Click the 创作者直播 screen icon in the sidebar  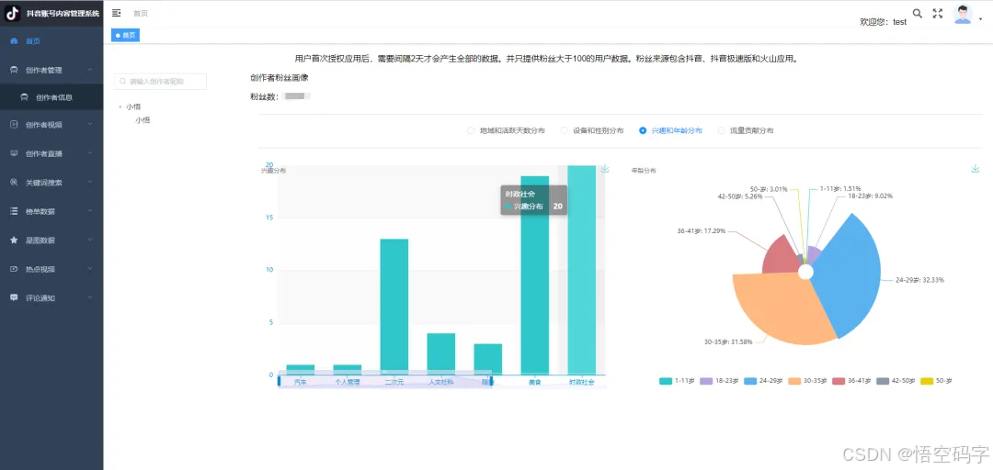[14, 153]
